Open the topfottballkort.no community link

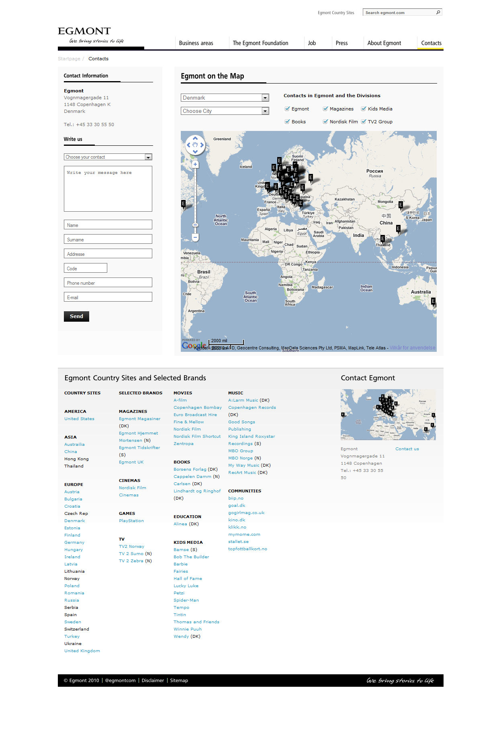[247, 549]
